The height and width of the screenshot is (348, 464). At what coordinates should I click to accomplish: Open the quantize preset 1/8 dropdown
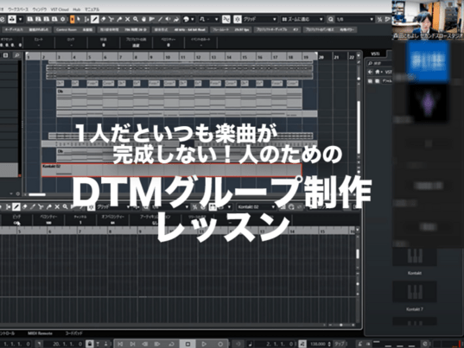click(354, 19)
